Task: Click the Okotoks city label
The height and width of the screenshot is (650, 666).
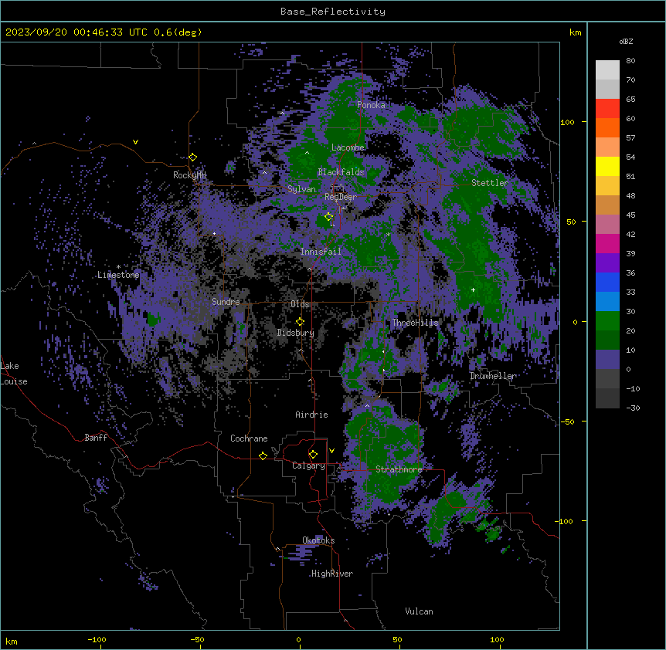Action: pyautogui.click(x=318, y=540)
